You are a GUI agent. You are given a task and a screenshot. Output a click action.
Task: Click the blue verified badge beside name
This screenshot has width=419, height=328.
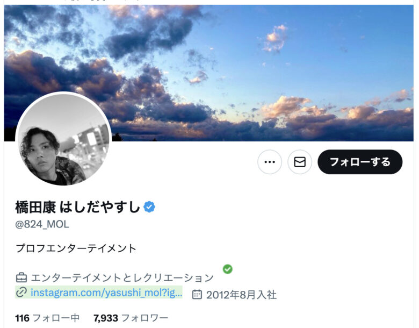tap(149, 207)
